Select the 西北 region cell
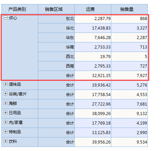The width and height of the screenshot is (162, 151). pos(56,57)
